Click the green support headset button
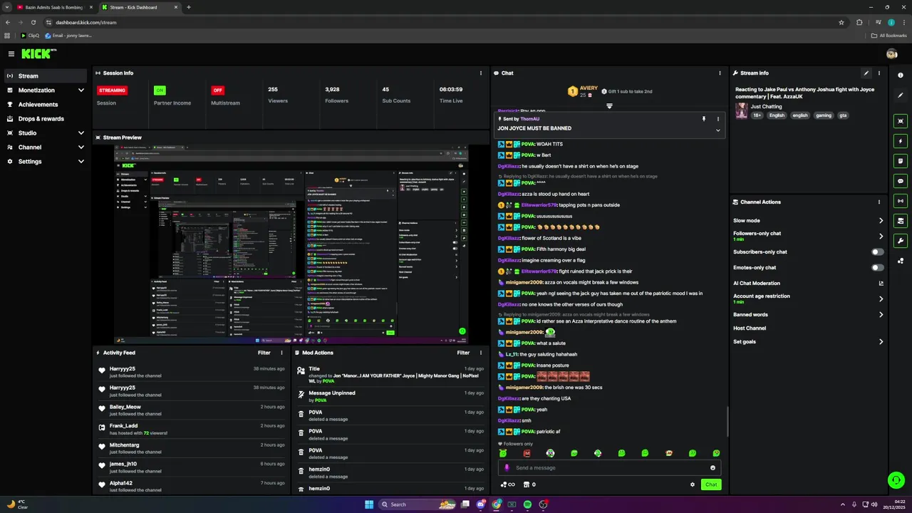 pyautogui.click(x=896, y=480)
